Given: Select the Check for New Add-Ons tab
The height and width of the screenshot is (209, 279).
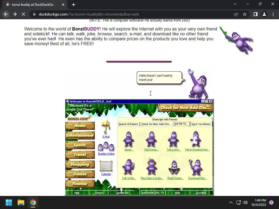Looking at the screenshot, I should click(x=156, y=124).
